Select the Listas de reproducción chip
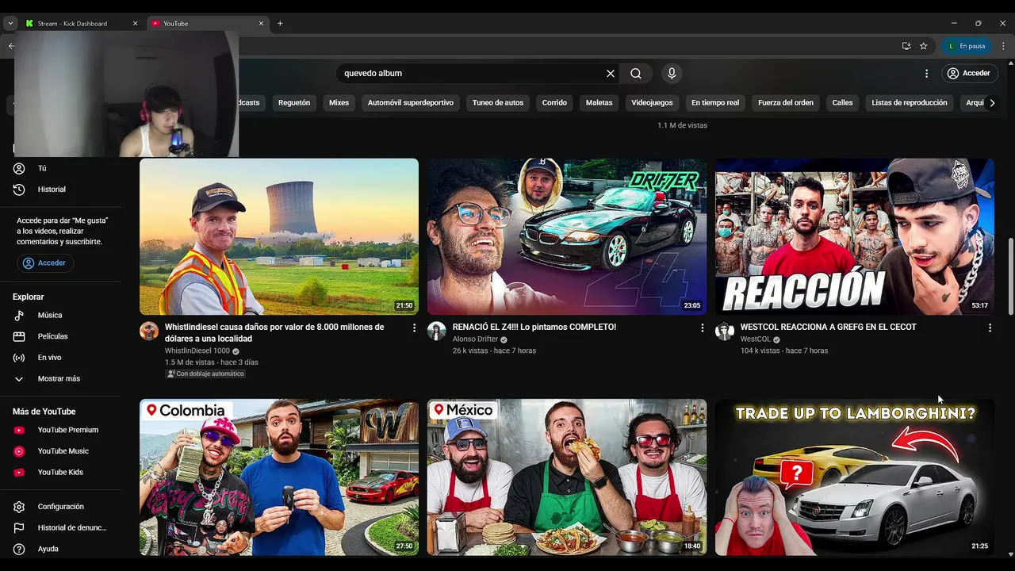Viewport: 1015px width, 571px height. coord(910,102)
